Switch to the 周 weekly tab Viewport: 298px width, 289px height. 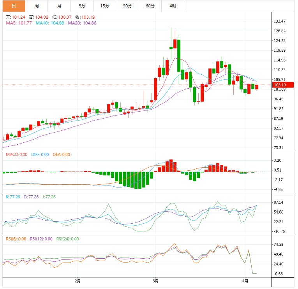tap(36, 6)
